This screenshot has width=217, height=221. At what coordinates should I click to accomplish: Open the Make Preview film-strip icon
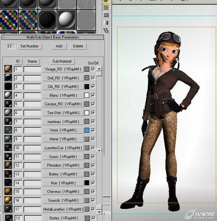[x=106, y=30]
